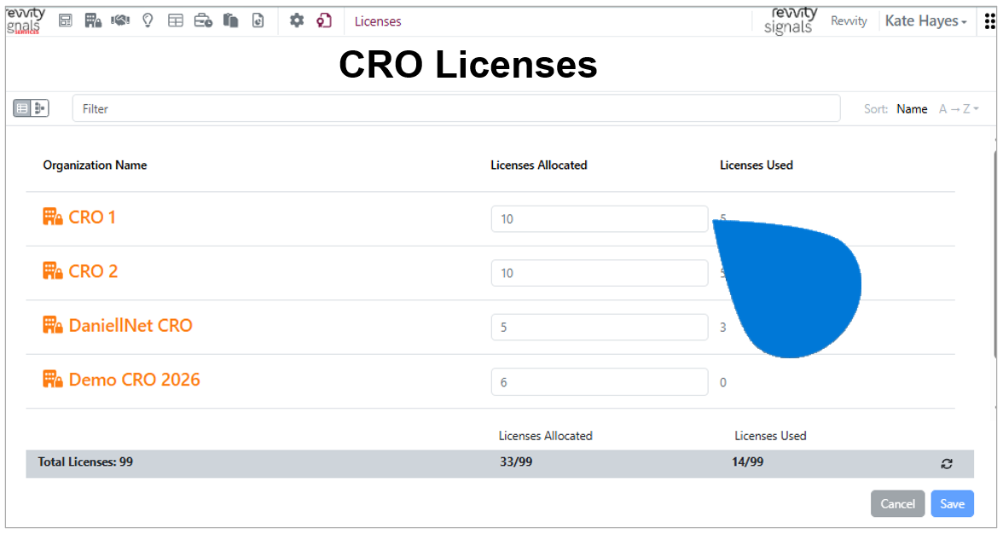Image resolution: width=1003 pixels, height=534 pixels.
Task: Select the license certificate icon
Action: point(324,20)
